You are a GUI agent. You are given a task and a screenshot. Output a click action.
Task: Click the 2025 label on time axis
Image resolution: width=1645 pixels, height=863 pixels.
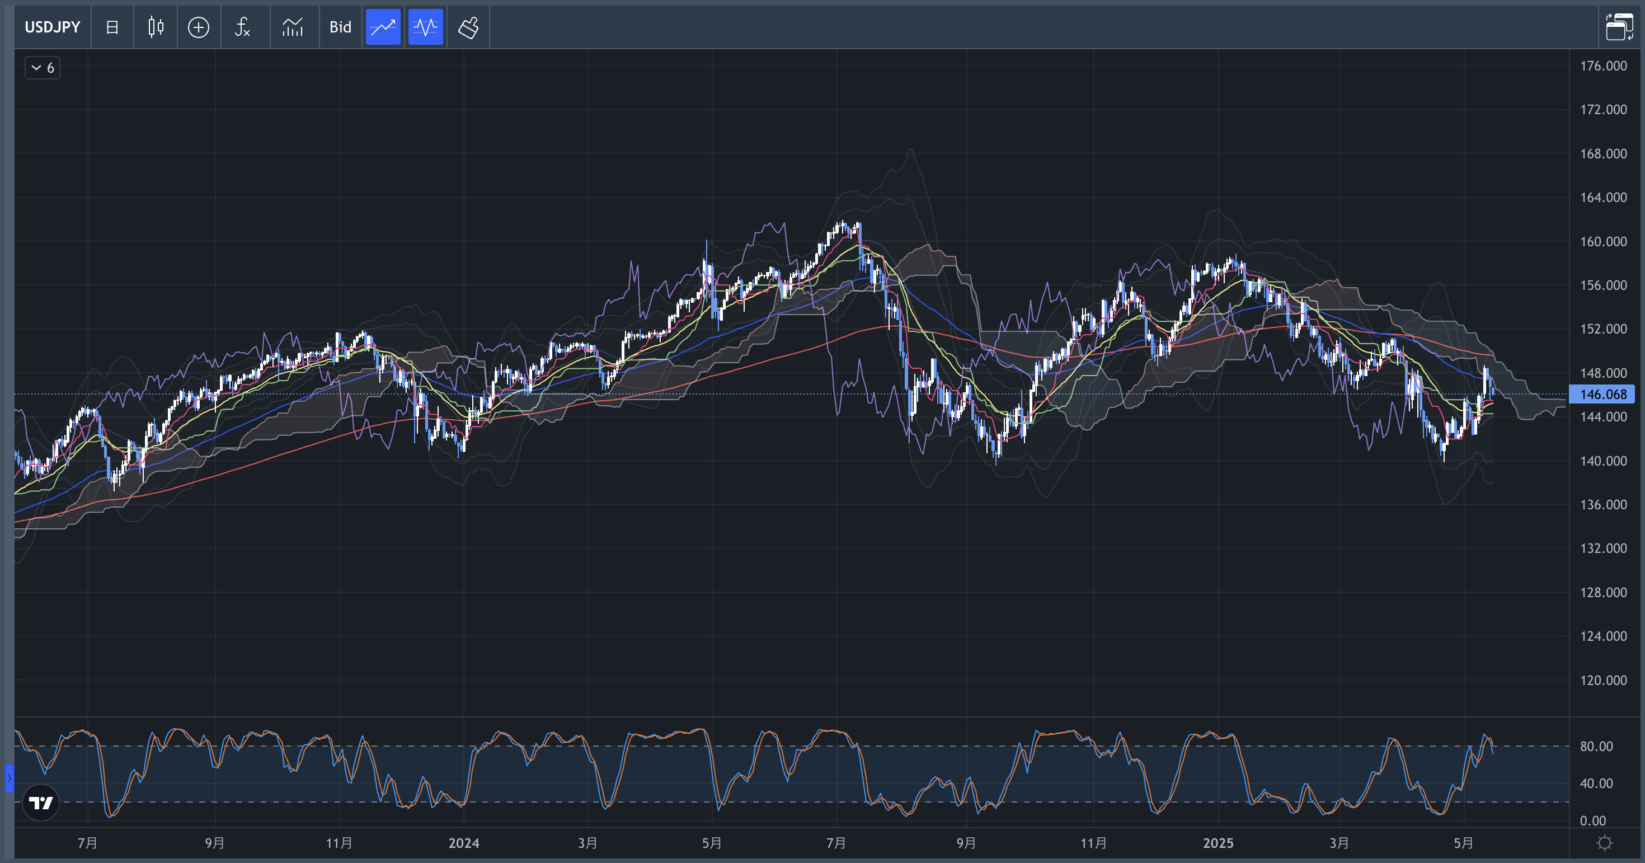coord(1218,843)
